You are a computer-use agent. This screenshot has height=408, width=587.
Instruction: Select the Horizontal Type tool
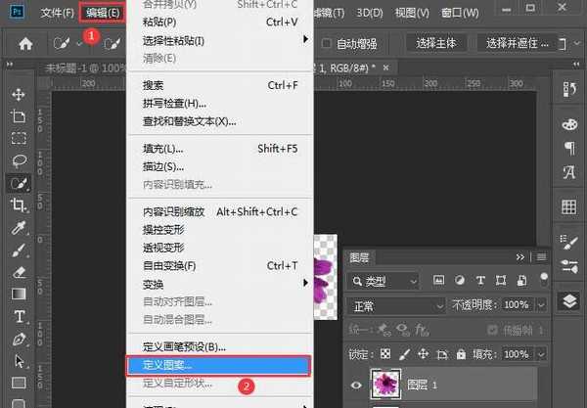coord(19,316)
